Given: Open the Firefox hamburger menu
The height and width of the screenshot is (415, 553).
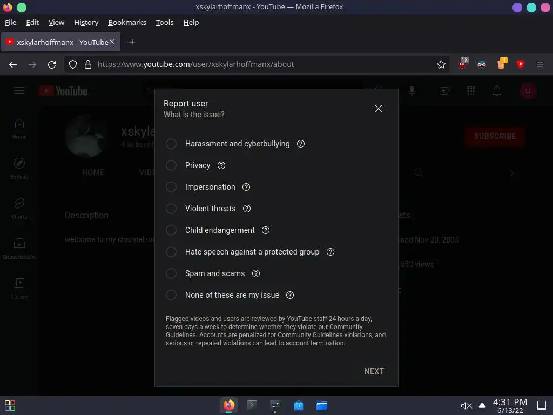Looking at the screenshot, I should click(x=539, y=64).
